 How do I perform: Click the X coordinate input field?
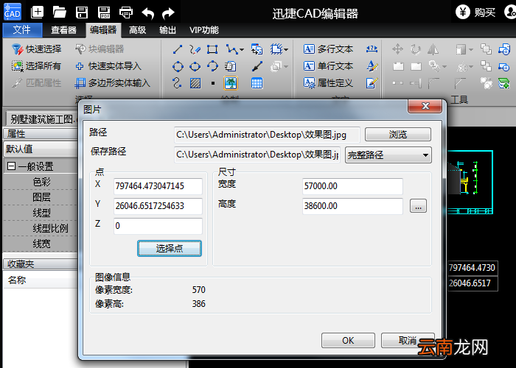click(158, 186)
